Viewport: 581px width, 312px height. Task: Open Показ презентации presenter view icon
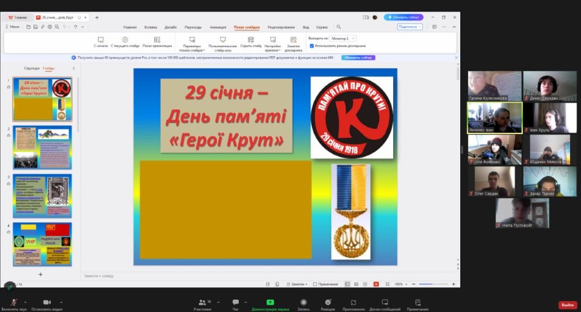coord(157,39)
